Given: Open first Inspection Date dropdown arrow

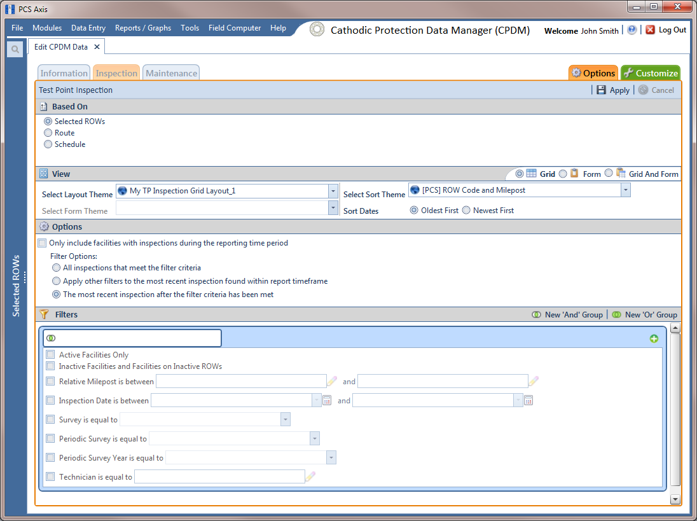Looking at the screenshot, I should click(317, 400).
